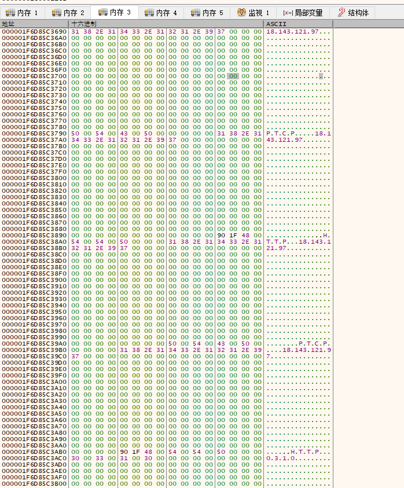
Task: Switch to the 内存 1 dump tab
Action: click(x=22, y=13)
